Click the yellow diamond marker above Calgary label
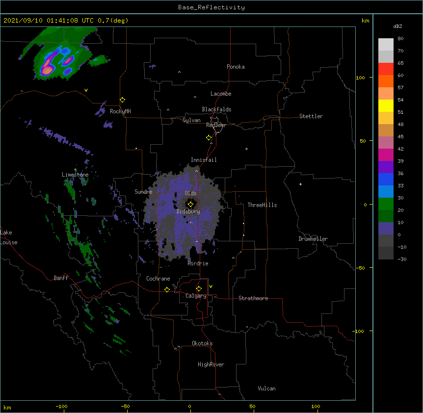The height and width of the screenshot is (413, 423). point(199,289)
